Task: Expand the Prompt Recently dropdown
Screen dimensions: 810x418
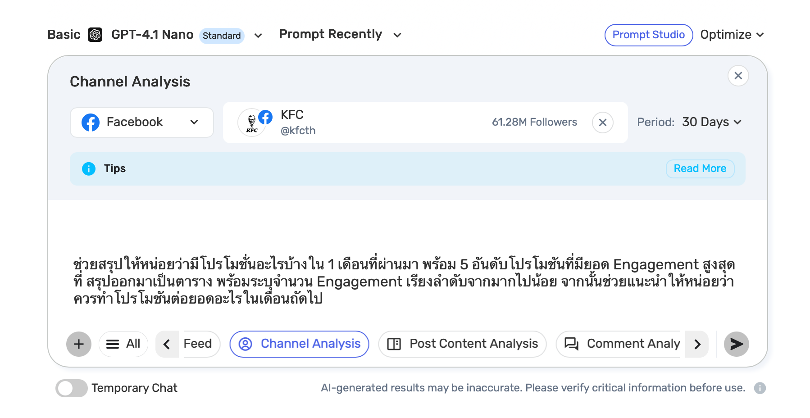Action: [340, 35]
